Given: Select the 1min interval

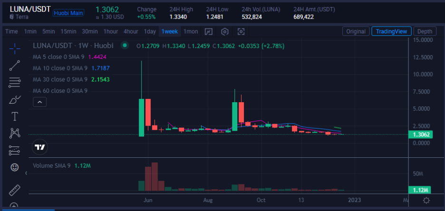Looking at the screenshot, I should [x=30, y=31].
